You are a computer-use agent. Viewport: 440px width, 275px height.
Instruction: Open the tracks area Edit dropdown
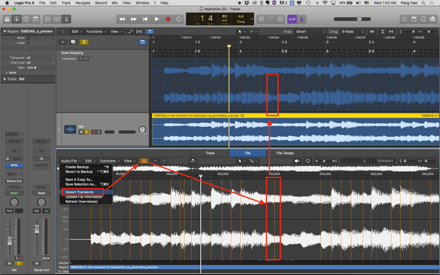(77, 32)
